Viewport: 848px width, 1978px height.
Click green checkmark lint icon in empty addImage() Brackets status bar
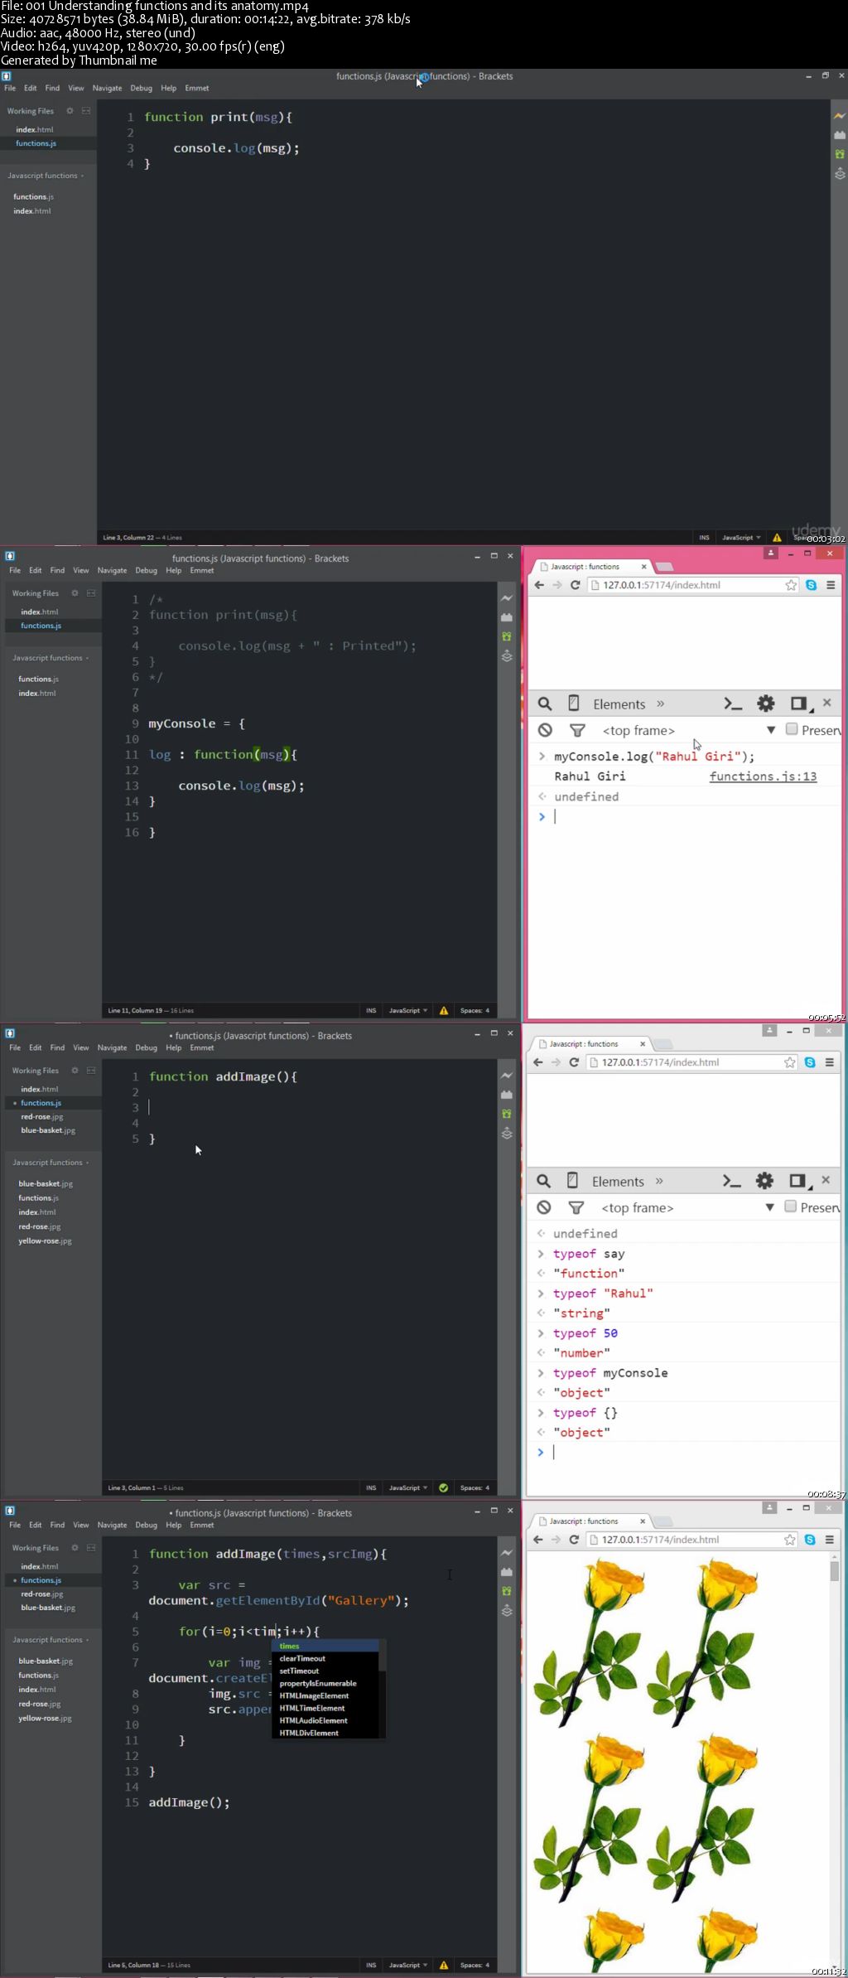point(444,1487)
